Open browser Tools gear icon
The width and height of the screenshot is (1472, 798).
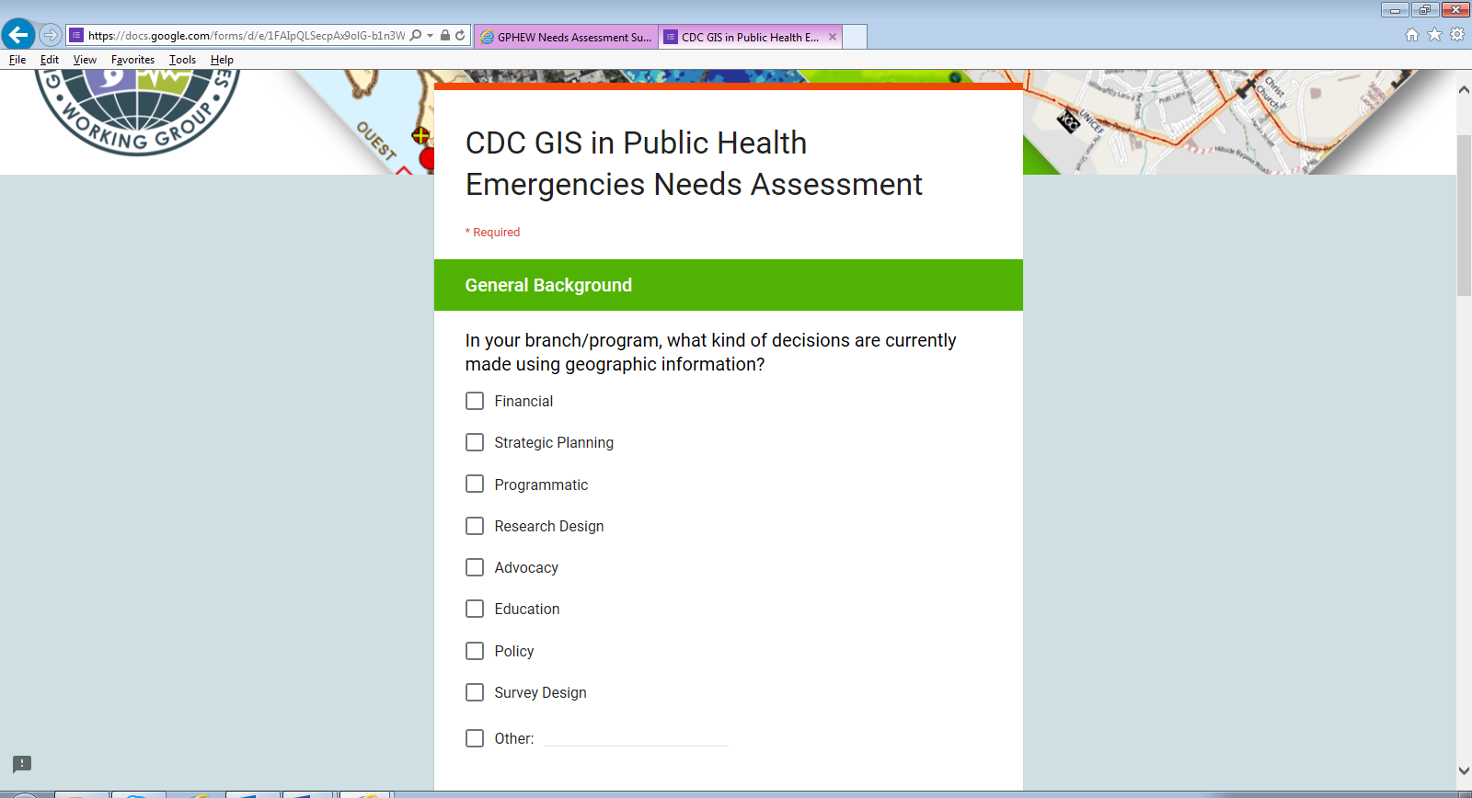click(x=1457, y=35)
